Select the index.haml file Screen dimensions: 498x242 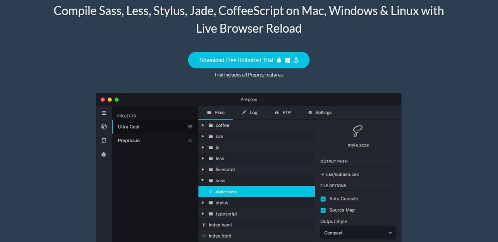pyautogui.click(x=256, y=225)
